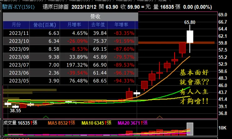Viewport: 232px width, 139px height.
Task: Select the MA5 8532 indicator label
Action: pos(61,123)
